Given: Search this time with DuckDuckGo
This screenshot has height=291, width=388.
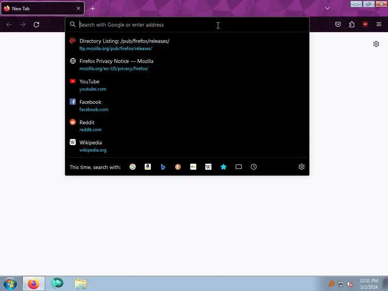Looking at the screenshot, I should pyautogui.click(x=178, y=167).
